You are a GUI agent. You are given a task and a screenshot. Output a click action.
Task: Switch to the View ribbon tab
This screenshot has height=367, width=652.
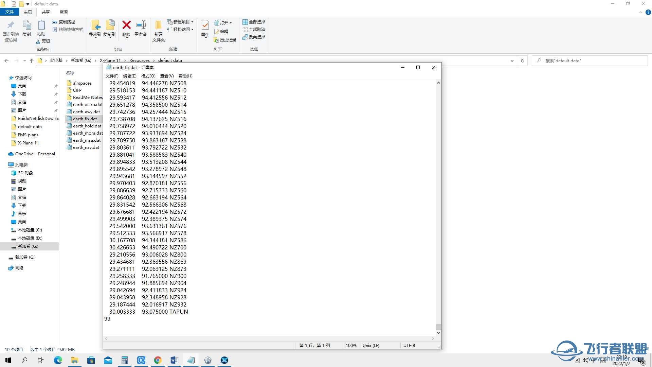pyautogui.click(x=64, y=12)
